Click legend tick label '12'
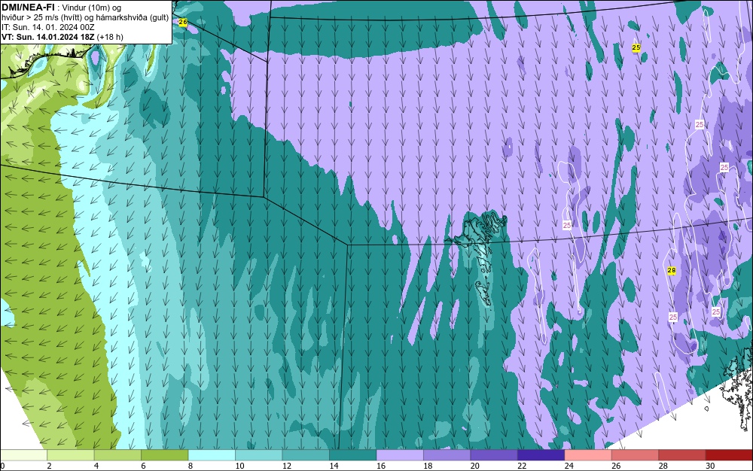This screenshot has height=471, width=753. pyautogui.click(x=287, y=466)
